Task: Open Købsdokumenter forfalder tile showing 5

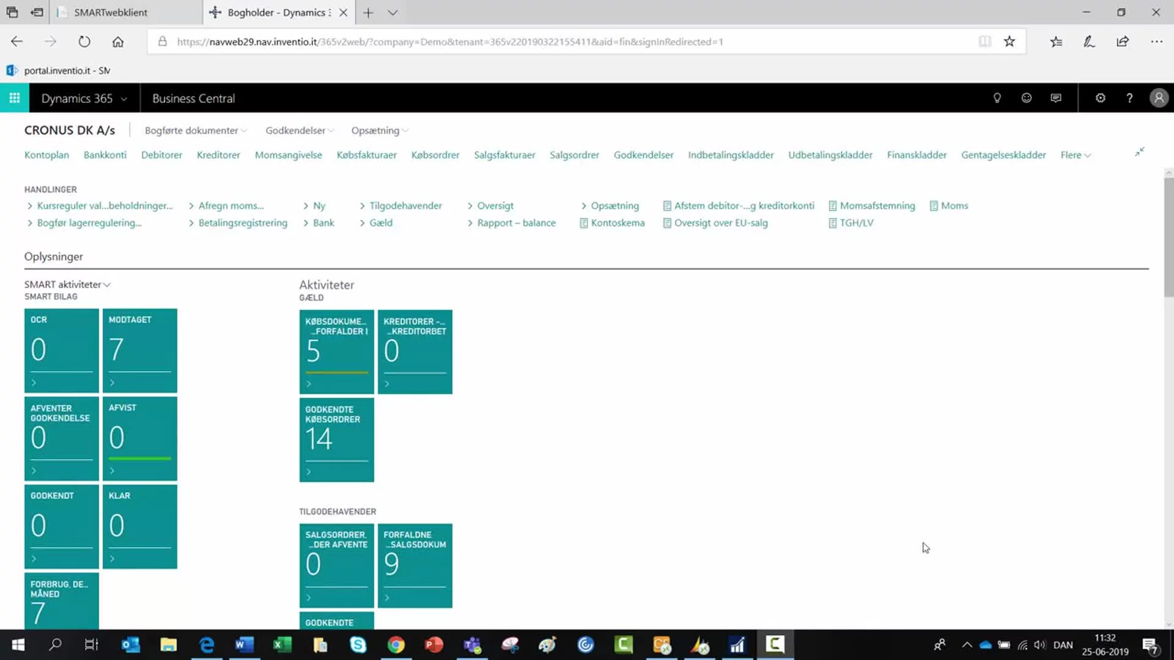Action: pos(336,352)
